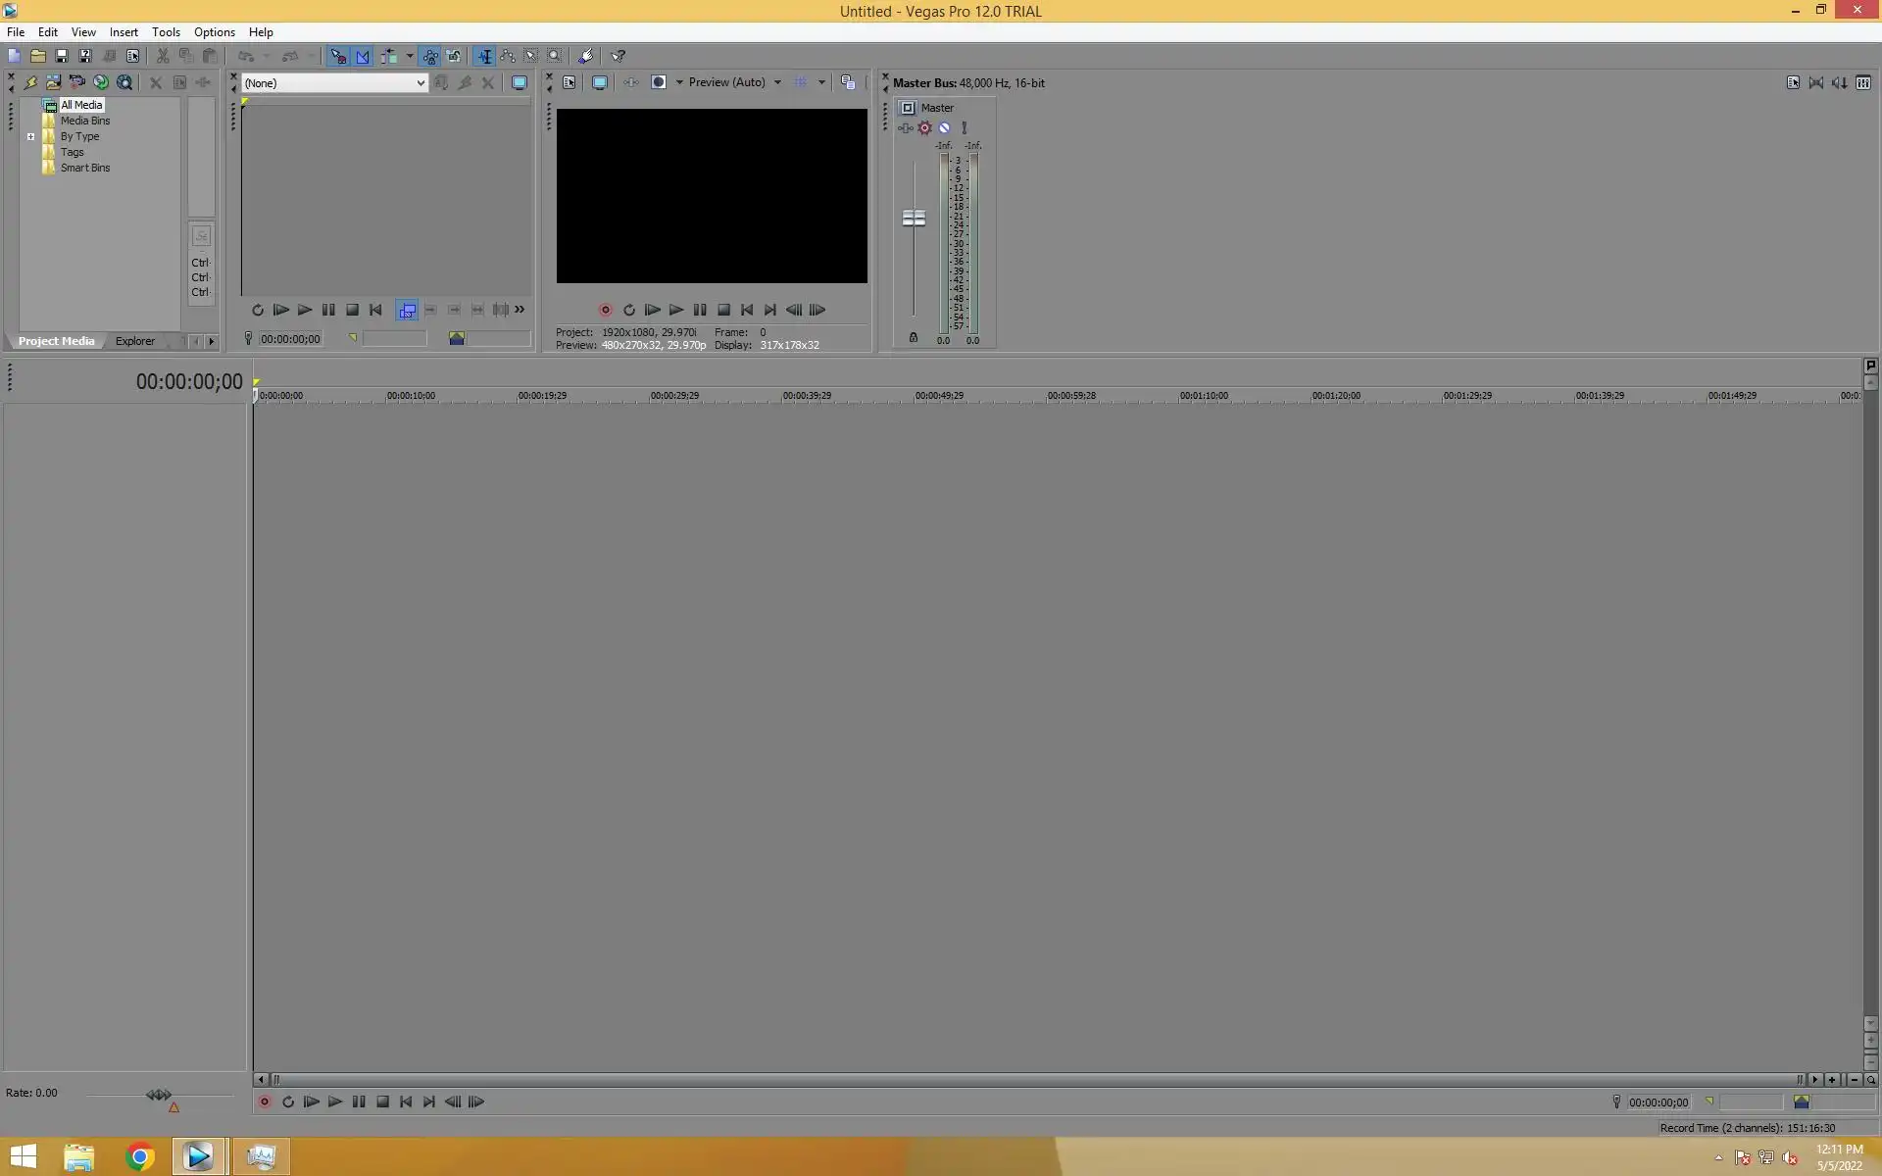Screen dimensions: 1882x1176
Task: Click the Import Media icon in Project Media
Action: point(53,82)
